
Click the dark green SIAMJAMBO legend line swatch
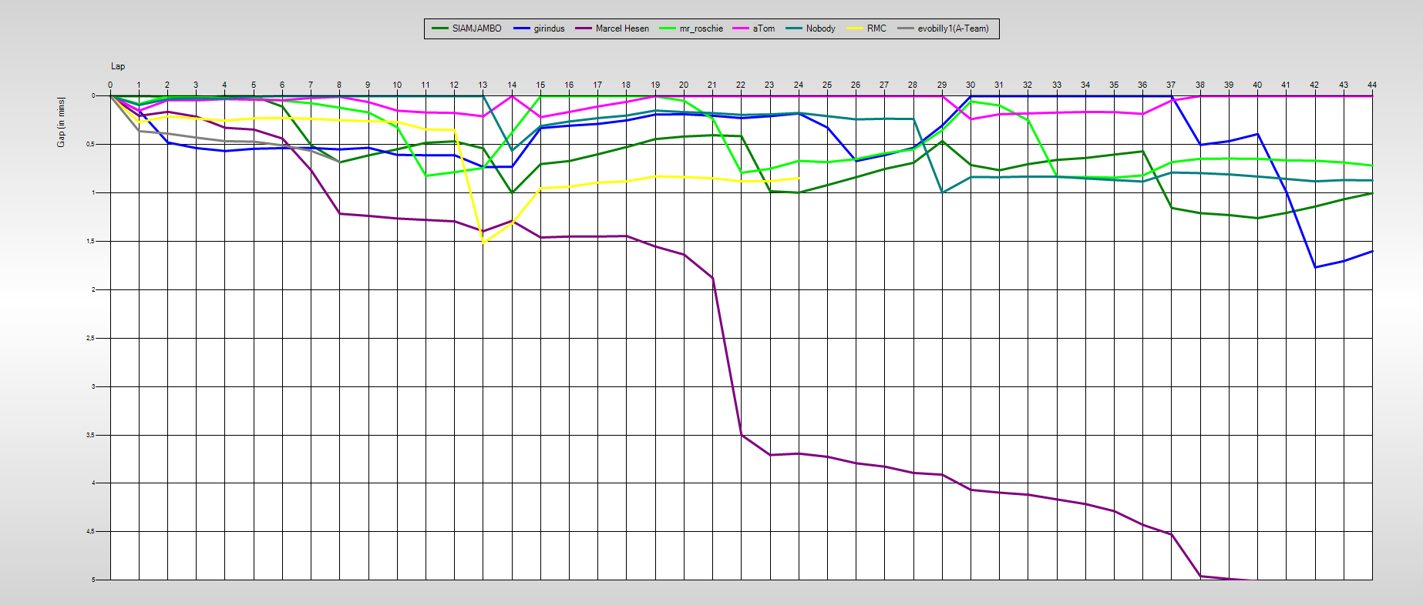tap(440, 28)
